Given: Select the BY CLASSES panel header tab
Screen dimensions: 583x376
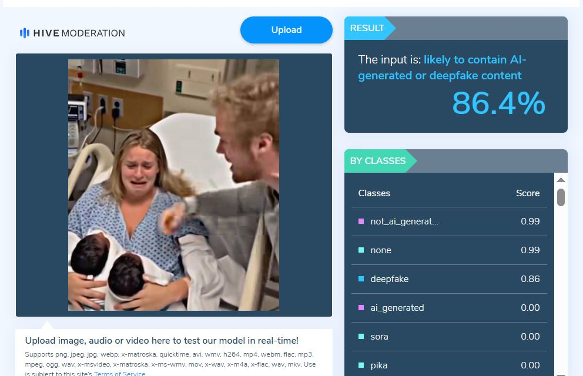Looking at the screenshot, I should [x=380, y=161].
